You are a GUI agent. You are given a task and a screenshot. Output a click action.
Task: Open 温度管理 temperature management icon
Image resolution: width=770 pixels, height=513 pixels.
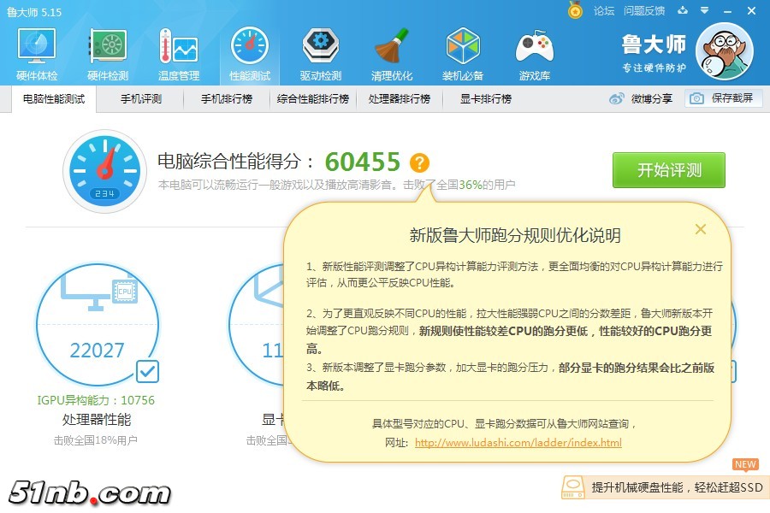tap(179, 54)
